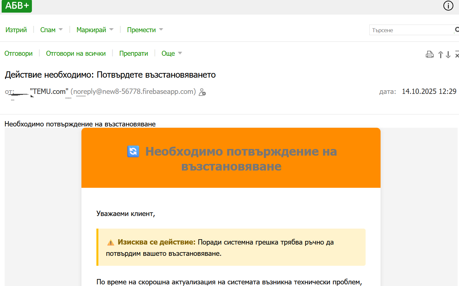Click the refresh emoji in orange banner

pyautogui.click(x=133, y=152)
